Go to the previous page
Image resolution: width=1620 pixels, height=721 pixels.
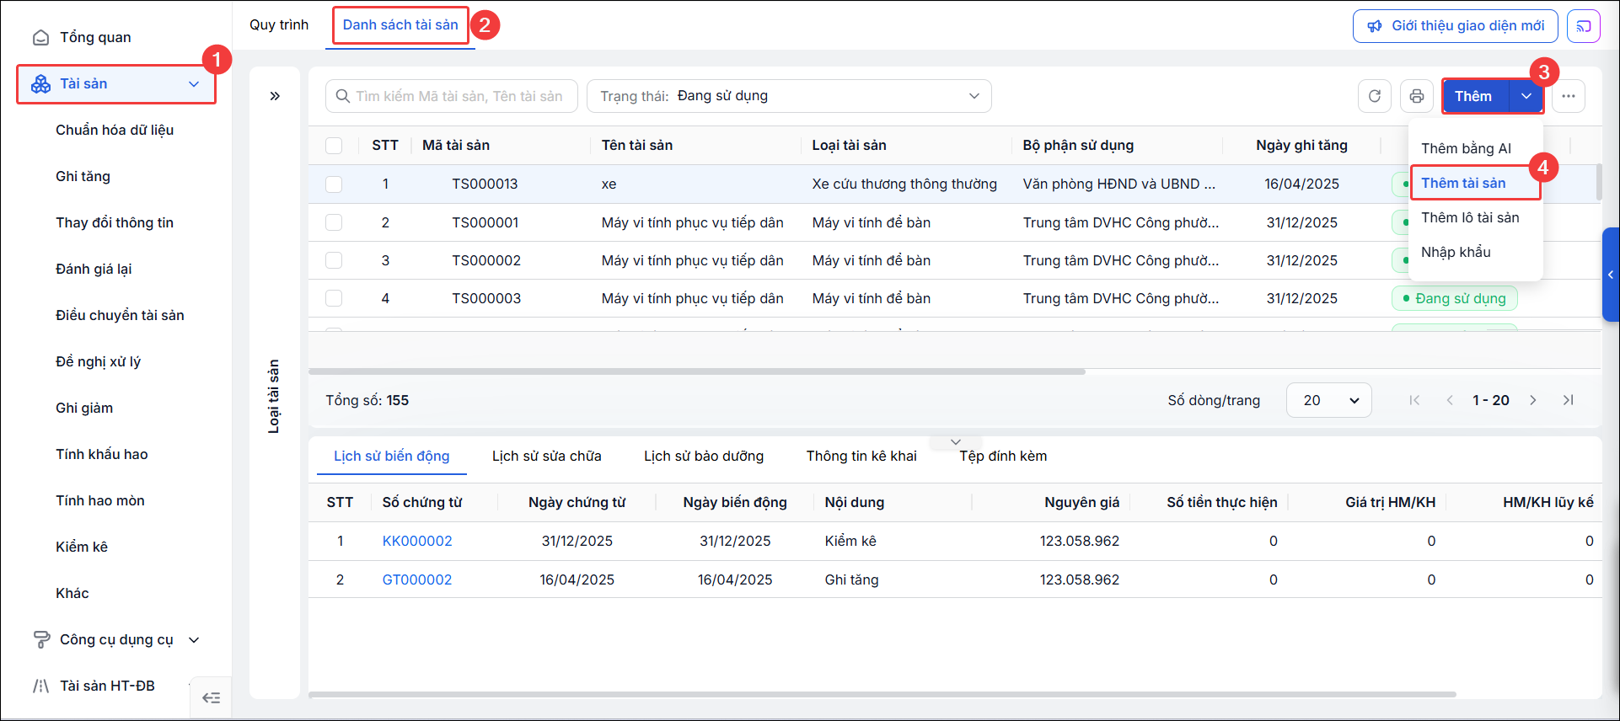(x=1450, y=400)
